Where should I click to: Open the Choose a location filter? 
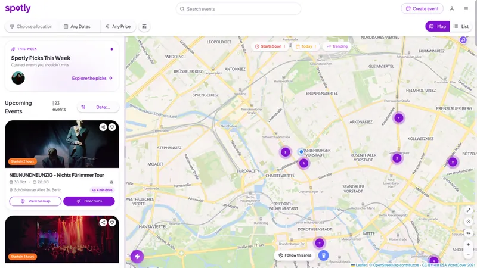pos(32,26)
